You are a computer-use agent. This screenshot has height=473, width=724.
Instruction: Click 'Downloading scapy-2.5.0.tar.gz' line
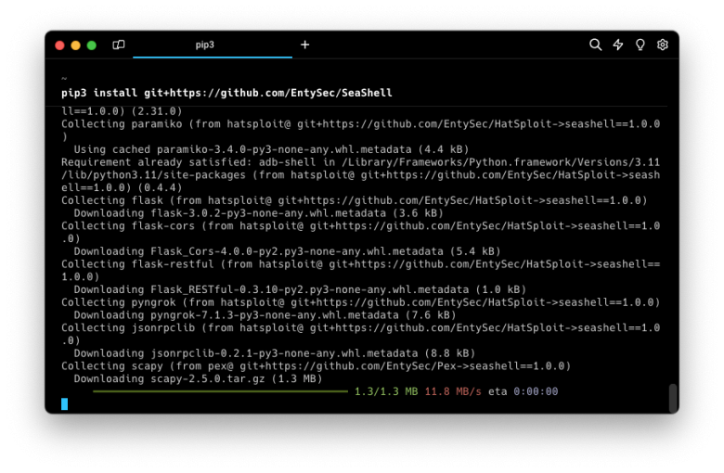click(198, 378)
